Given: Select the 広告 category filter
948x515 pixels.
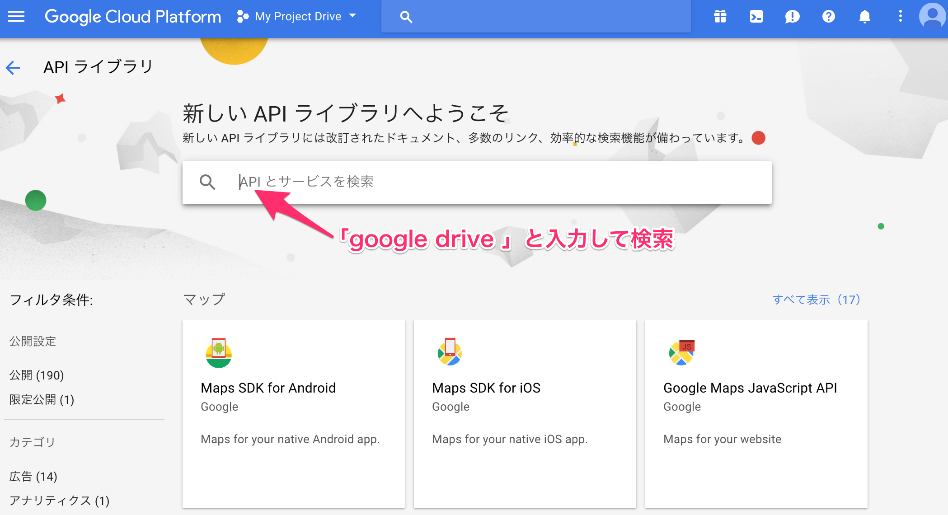Looking at the screenshot, I should click(33, 476).
